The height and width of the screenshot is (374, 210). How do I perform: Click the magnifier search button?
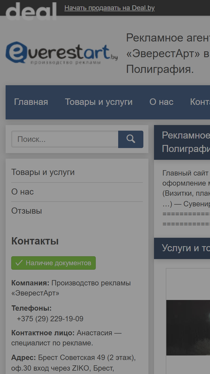pos(131,139)
